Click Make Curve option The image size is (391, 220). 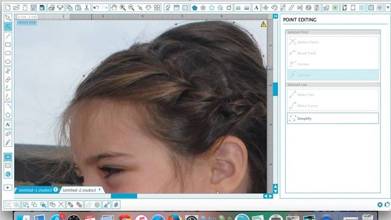pyautogui.click(x=332, y=106)
